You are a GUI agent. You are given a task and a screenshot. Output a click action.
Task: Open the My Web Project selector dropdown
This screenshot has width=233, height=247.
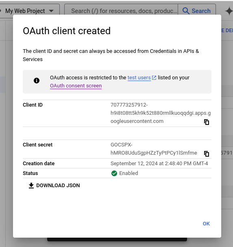pos(30,11)
